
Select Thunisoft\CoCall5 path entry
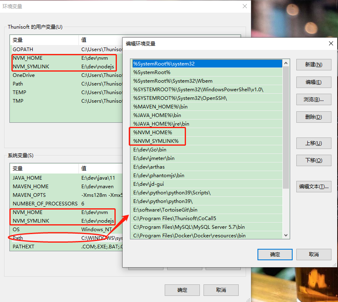[206, 218]
